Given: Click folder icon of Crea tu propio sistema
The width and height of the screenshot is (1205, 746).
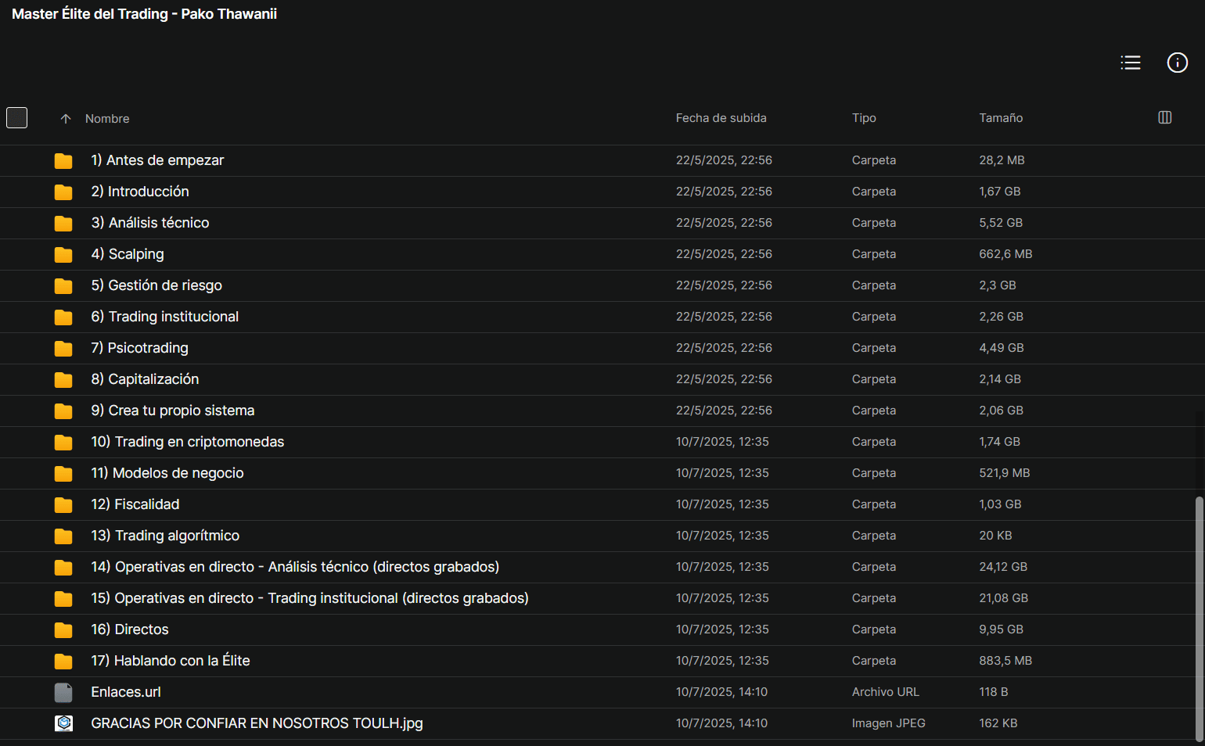Looking at the screenshot, I should tap(63, 411).
